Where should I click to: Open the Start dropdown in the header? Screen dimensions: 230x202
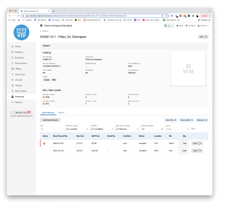169,26
